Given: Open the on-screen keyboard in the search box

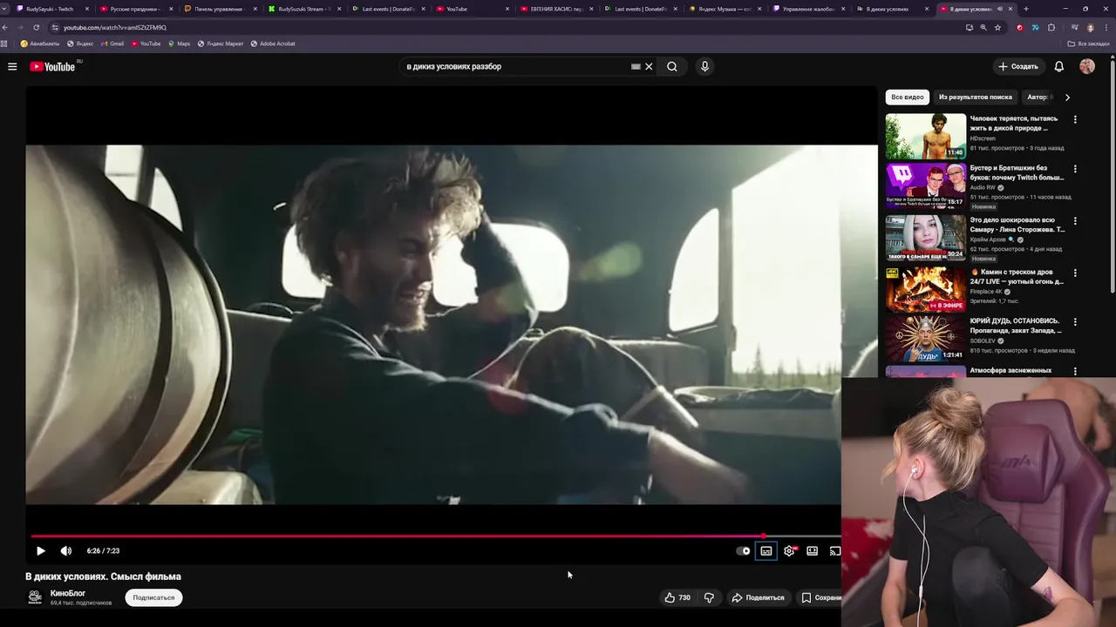Looking at the screenshot, I should click(636, 66).
